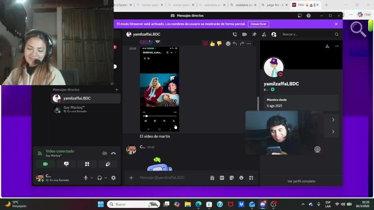Open the Discord inbox icon in the title bar
Viewport: 374px width, 210px height.
pyautogui.click(x=300, y=16)
